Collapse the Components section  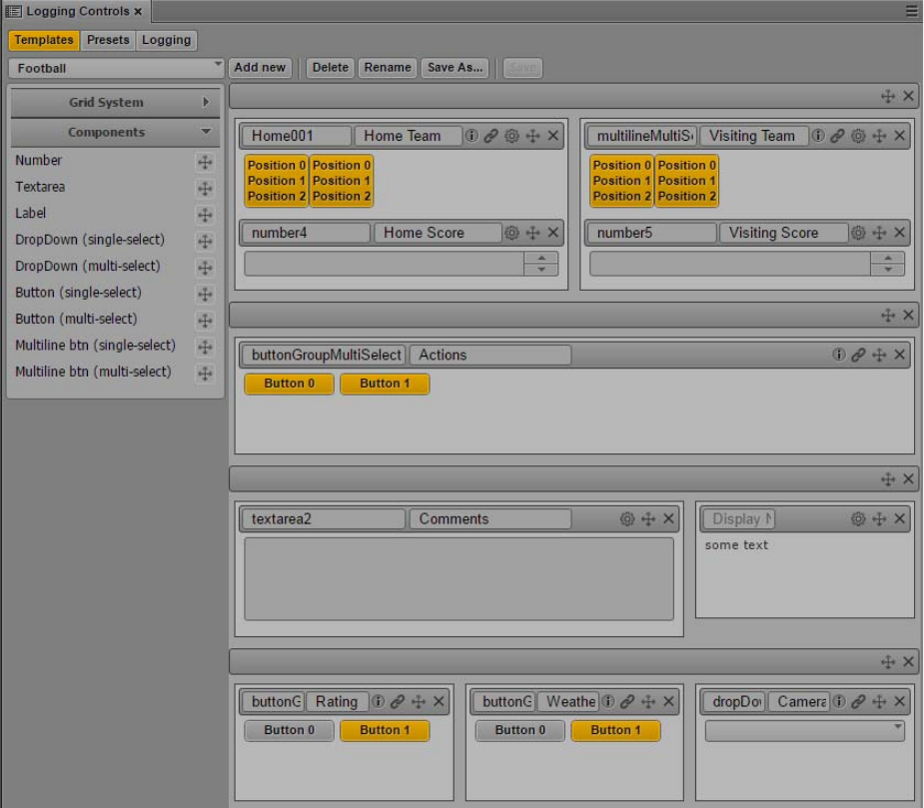point(116,133)
